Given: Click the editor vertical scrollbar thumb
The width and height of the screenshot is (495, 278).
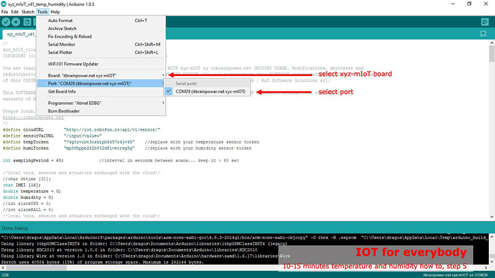Looking at the screenshot, I should point(492,54).
